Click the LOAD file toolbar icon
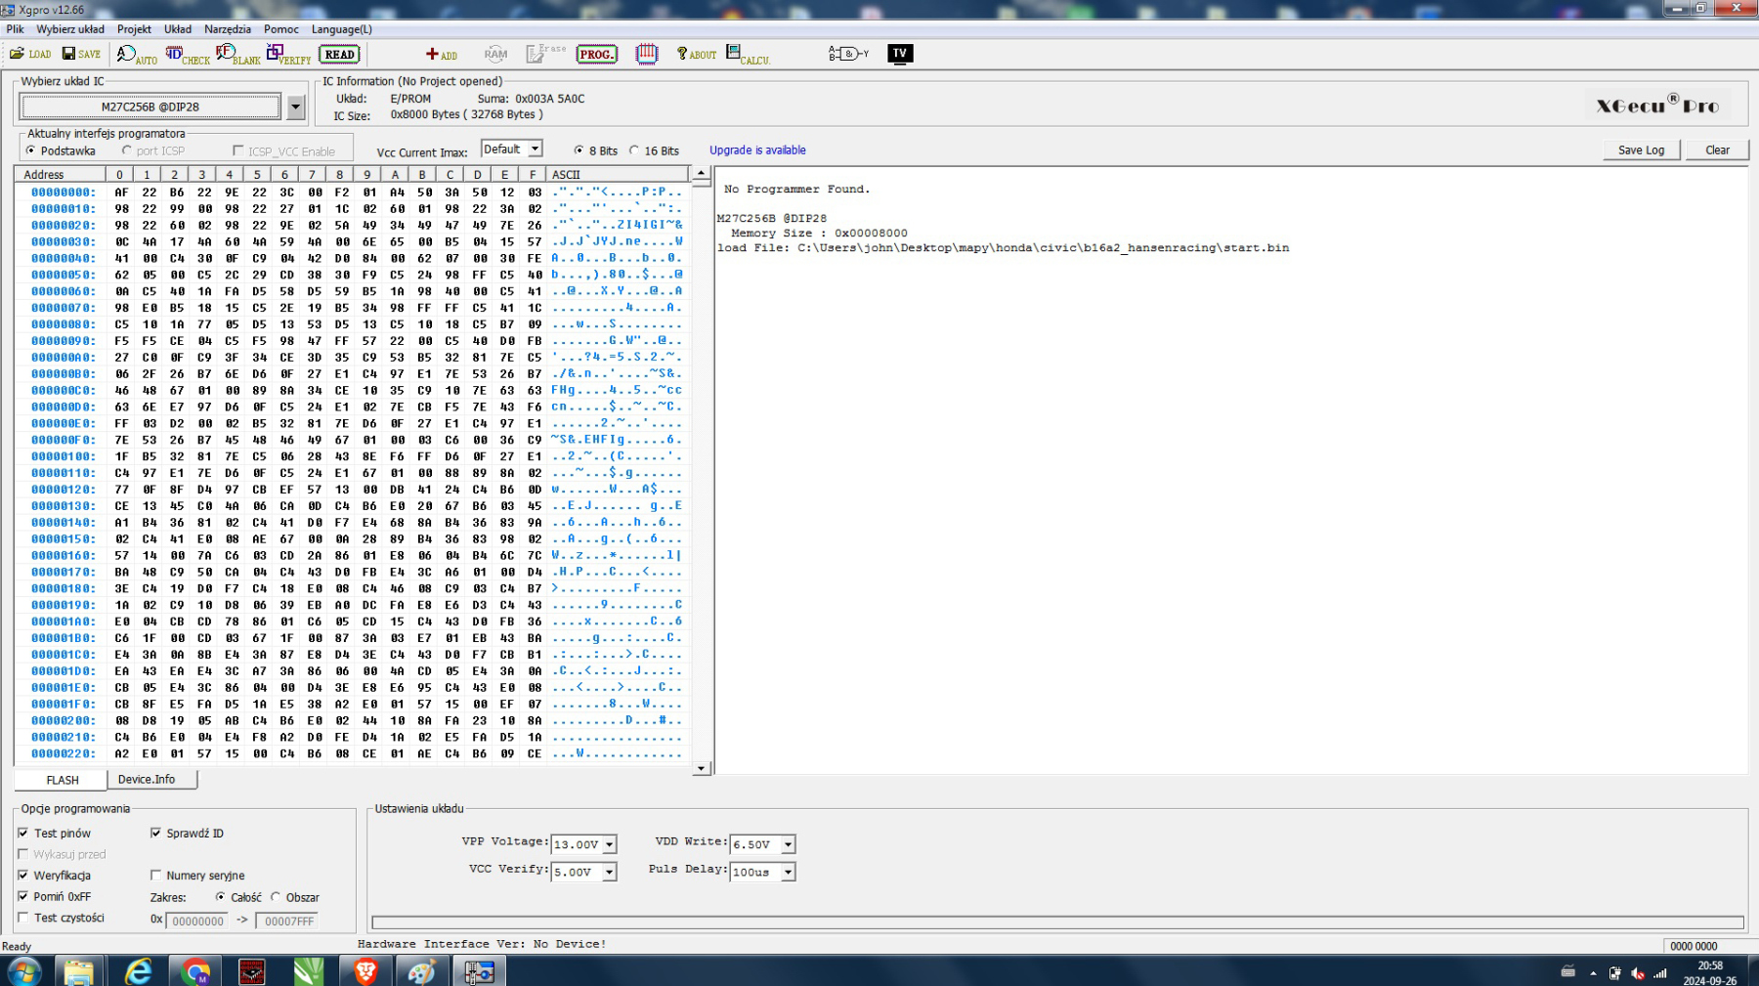 click(29, 54)
